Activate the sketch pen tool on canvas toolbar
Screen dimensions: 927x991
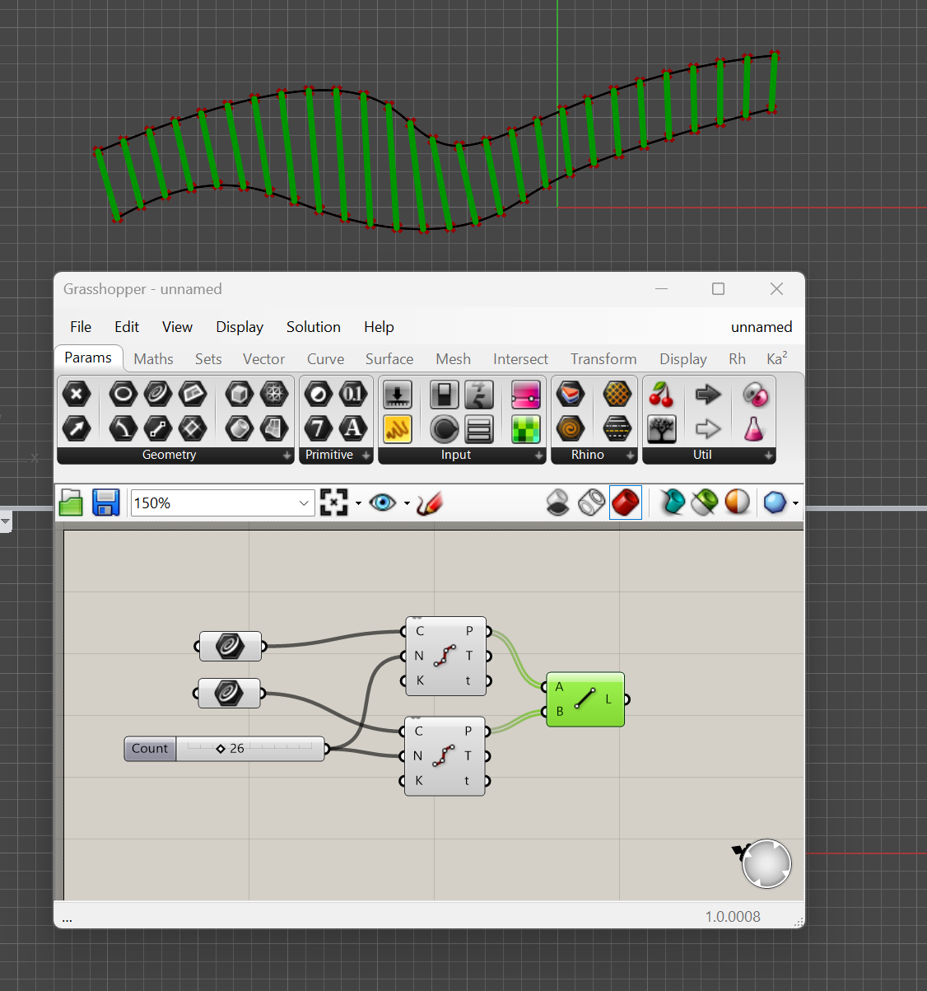point(430,503)
